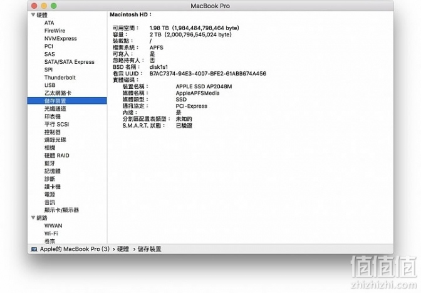Click the Macintosh HD heading
Screen dimensions: 421x293
click(x=130, y=14)
